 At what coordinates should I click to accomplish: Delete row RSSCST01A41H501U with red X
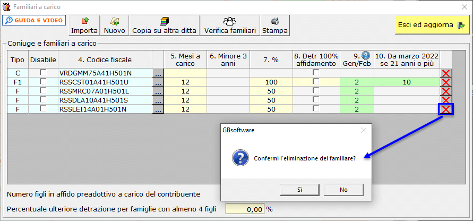(x=446, y=82)
